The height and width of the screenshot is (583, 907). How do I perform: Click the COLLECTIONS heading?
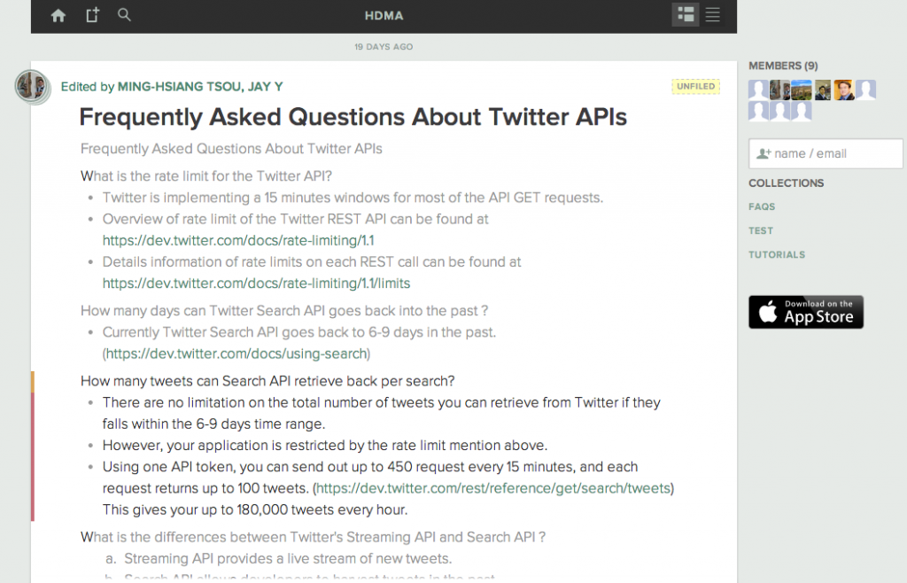787,183
